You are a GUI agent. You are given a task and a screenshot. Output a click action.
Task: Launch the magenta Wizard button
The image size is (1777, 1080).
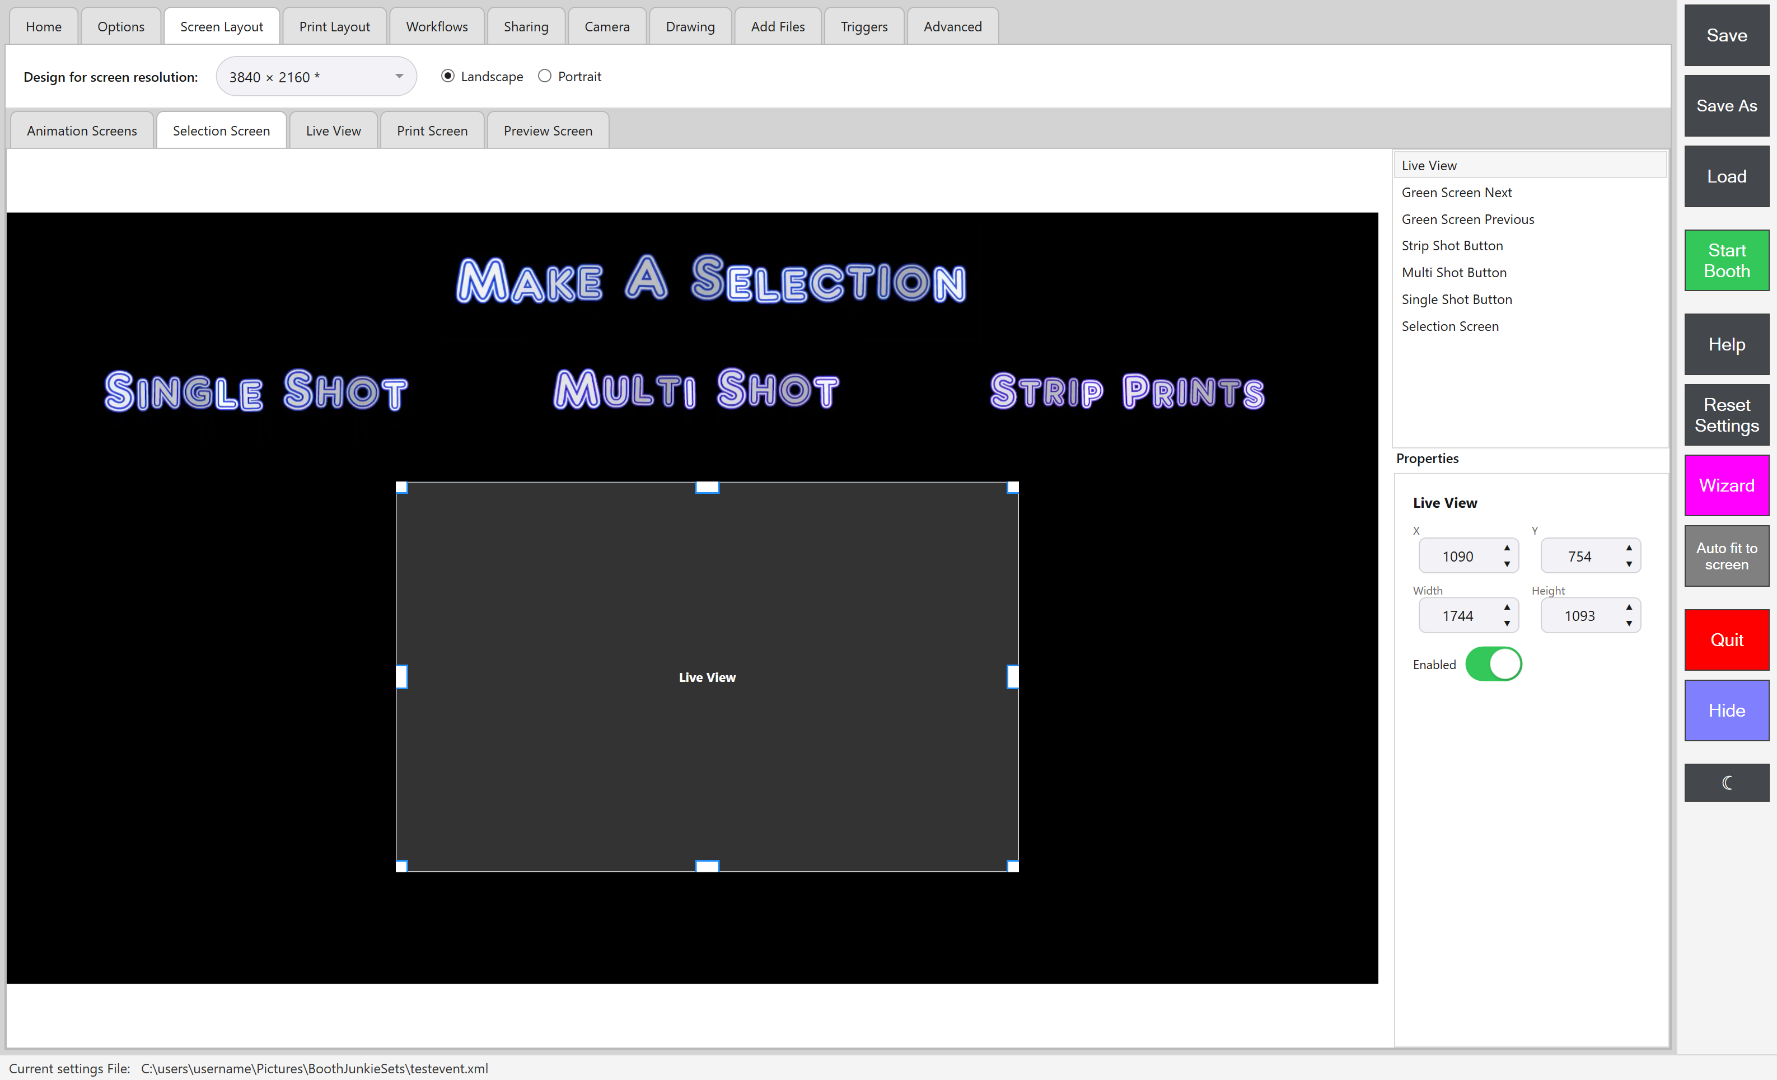pyautogui.click(x=1726, y=485)
